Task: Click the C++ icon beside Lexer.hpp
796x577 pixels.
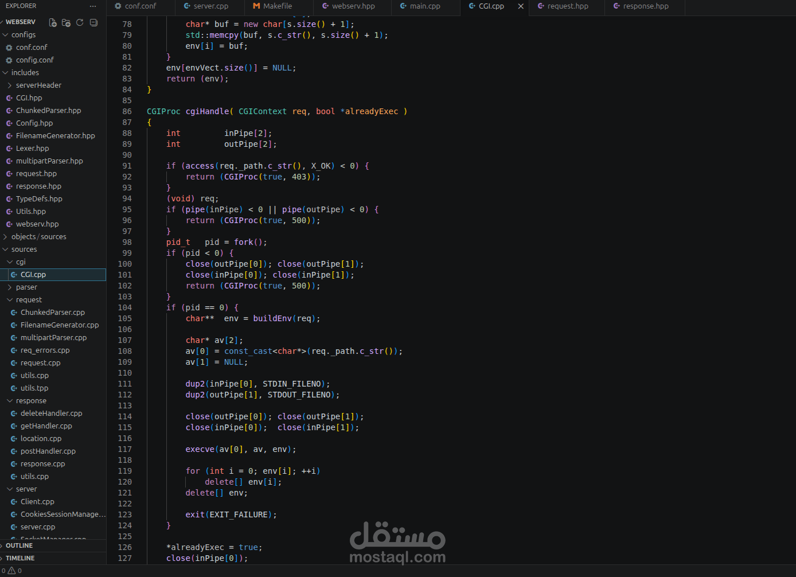Action: pyautogui.click(x=9, y=149)
